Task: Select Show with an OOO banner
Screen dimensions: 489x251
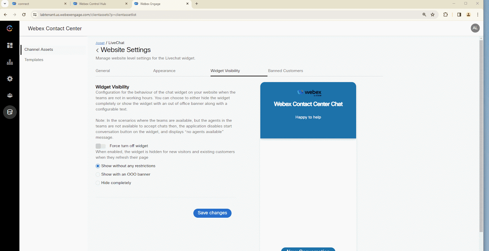Action: [x=98, y=175]
